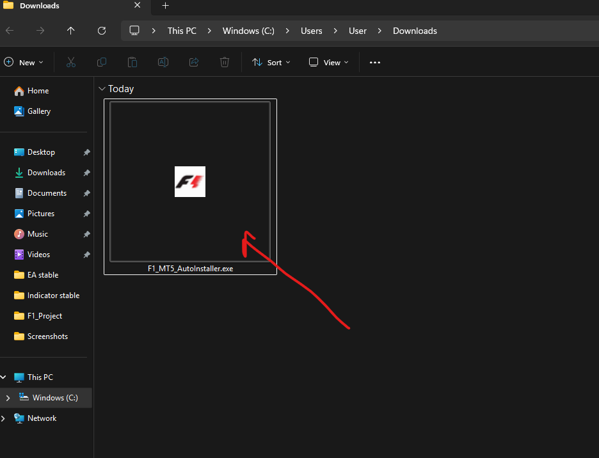Click the Copy icon in toolbar
Viewport: 599px width, 458px height.
[102, 62]
